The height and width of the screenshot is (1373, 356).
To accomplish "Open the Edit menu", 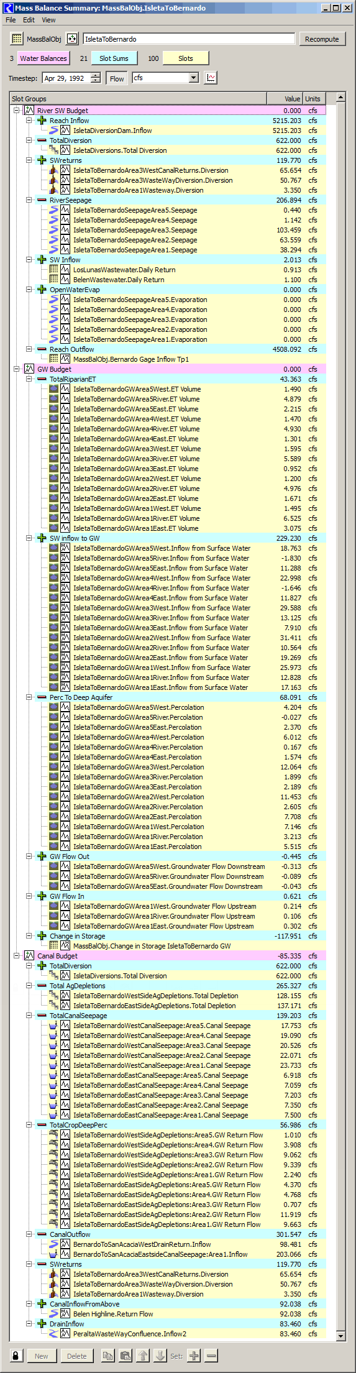I will coord(29,20).
